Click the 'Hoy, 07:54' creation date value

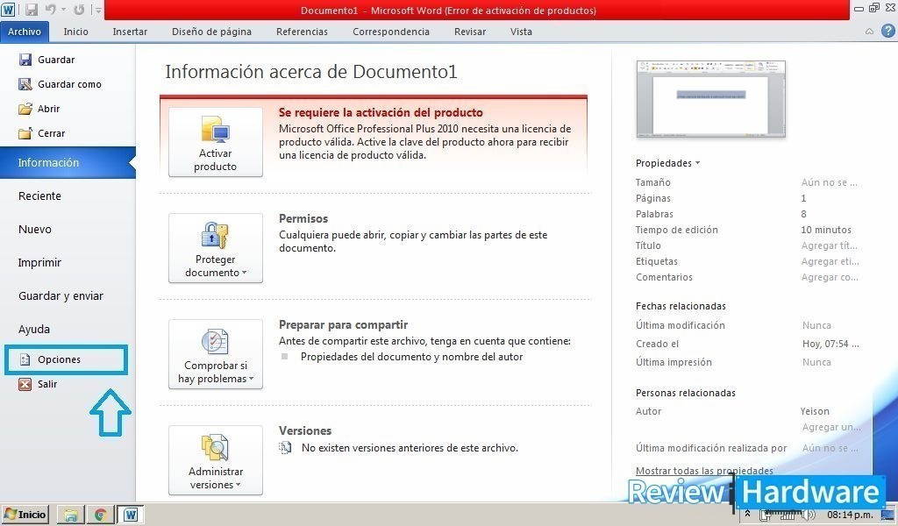830,344
